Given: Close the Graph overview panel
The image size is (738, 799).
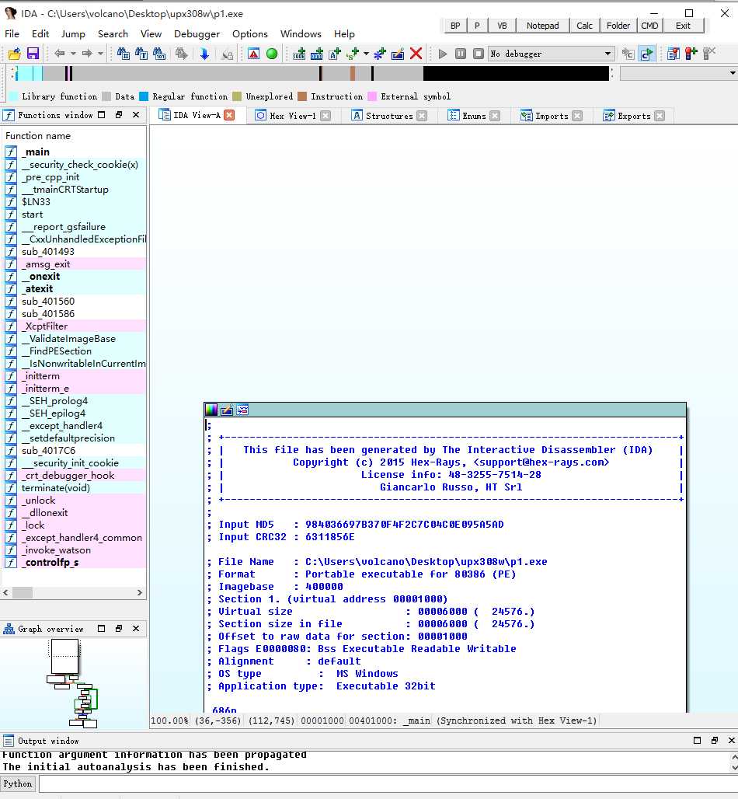Looking at the screenshot, I should (136, 629).
